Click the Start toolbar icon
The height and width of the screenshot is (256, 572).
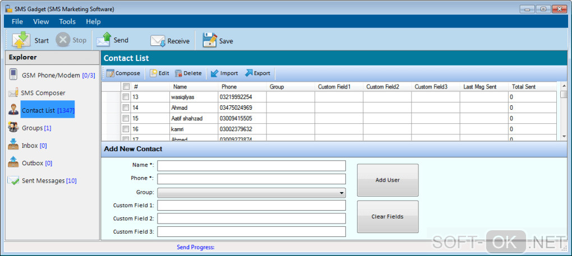pos(21,40)
